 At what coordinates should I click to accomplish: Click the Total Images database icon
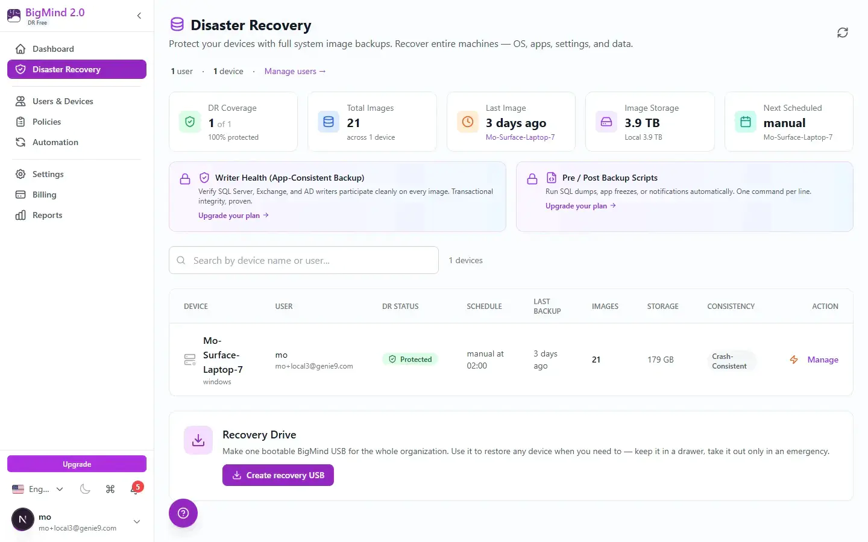[329, 122]
